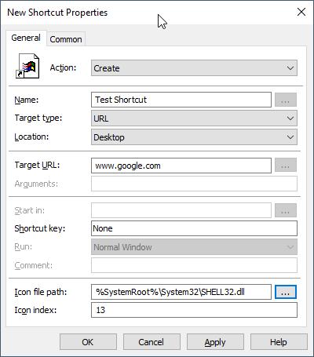Screen dimensions: 314x357
Task: Open Help for shortcut properties
Action: [x=279, y=342]
